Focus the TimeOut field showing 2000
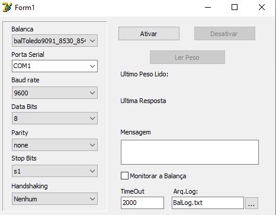 [142, 203]
